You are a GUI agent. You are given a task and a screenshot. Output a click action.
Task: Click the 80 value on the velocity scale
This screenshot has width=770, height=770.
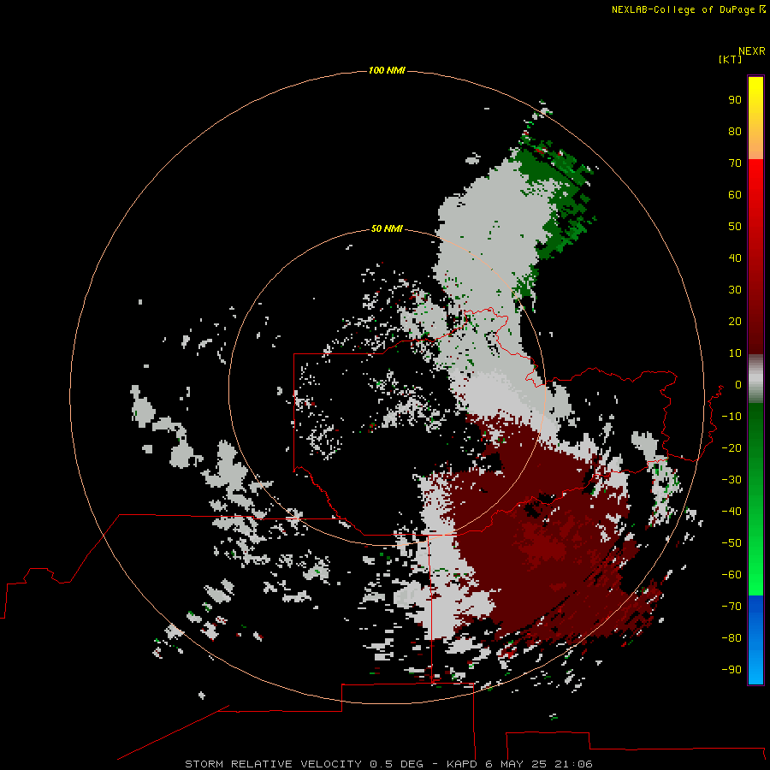click(x=735, y=132)
